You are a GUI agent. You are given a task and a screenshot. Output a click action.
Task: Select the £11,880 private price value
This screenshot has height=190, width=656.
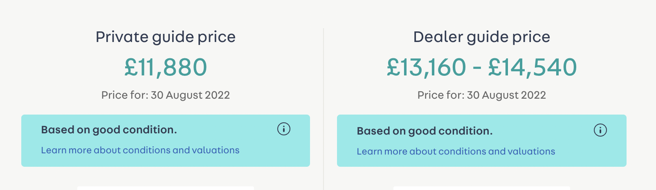point(166,67)
